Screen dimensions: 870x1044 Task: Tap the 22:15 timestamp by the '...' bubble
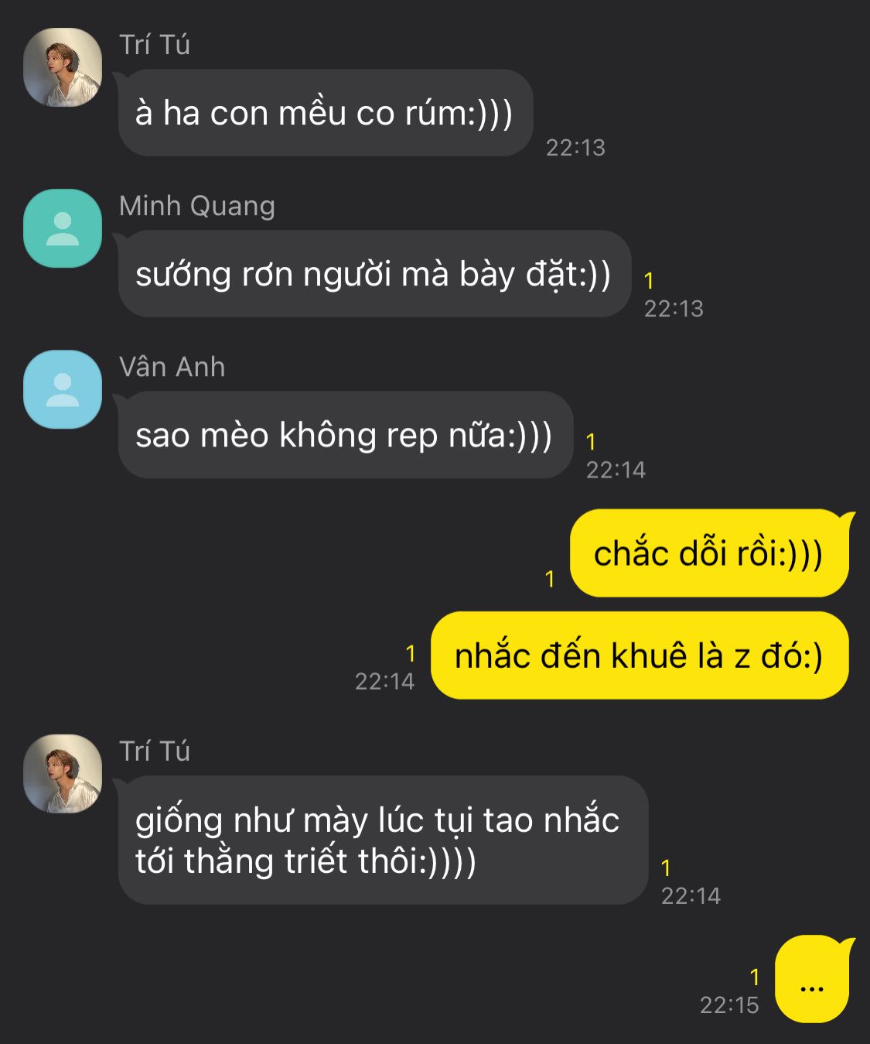tap(729, 1005)
